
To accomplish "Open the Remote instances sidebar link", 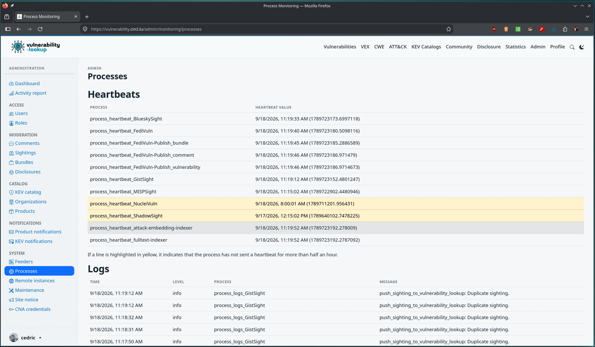I will coord(35,281).
